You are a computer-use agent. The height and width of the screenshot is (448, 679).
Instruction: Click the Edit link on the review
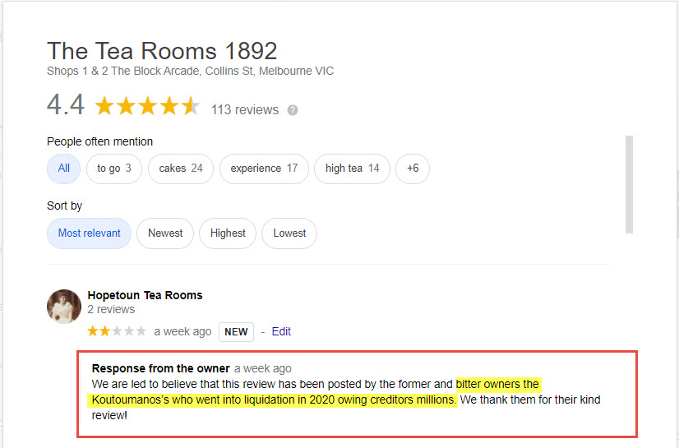(281, 331)
